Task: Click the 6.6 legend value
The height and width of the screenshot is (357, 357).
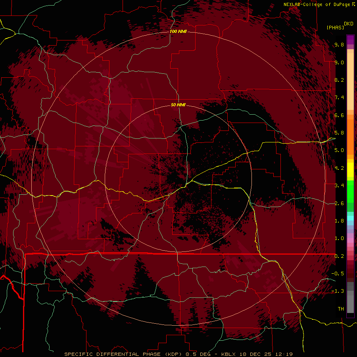Action: coord(339,115)
